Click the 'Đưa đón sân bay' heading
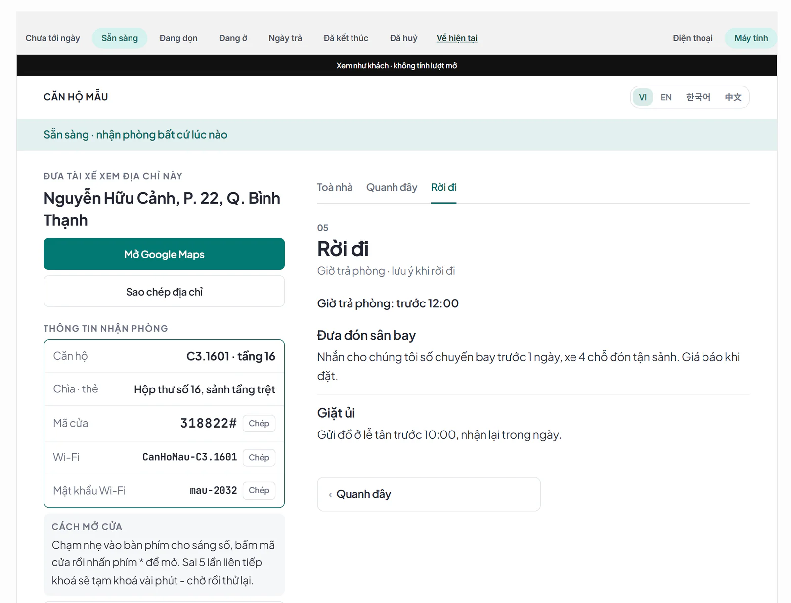This screenshot has height=603, width=791. click(366, 336)
